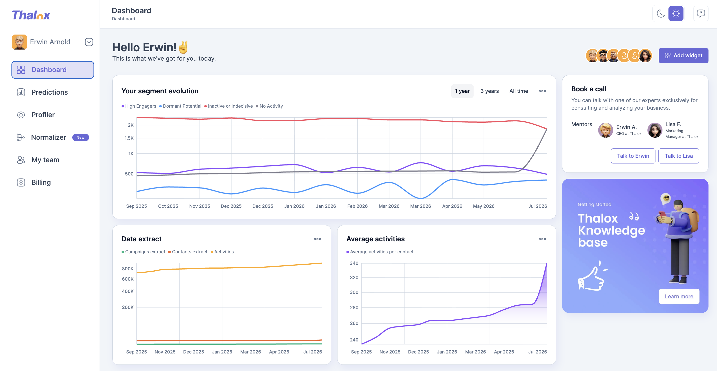Toggle the Dormant Potential legend series
This screenshot has height=371, width=717.
[x=180, y=106]
